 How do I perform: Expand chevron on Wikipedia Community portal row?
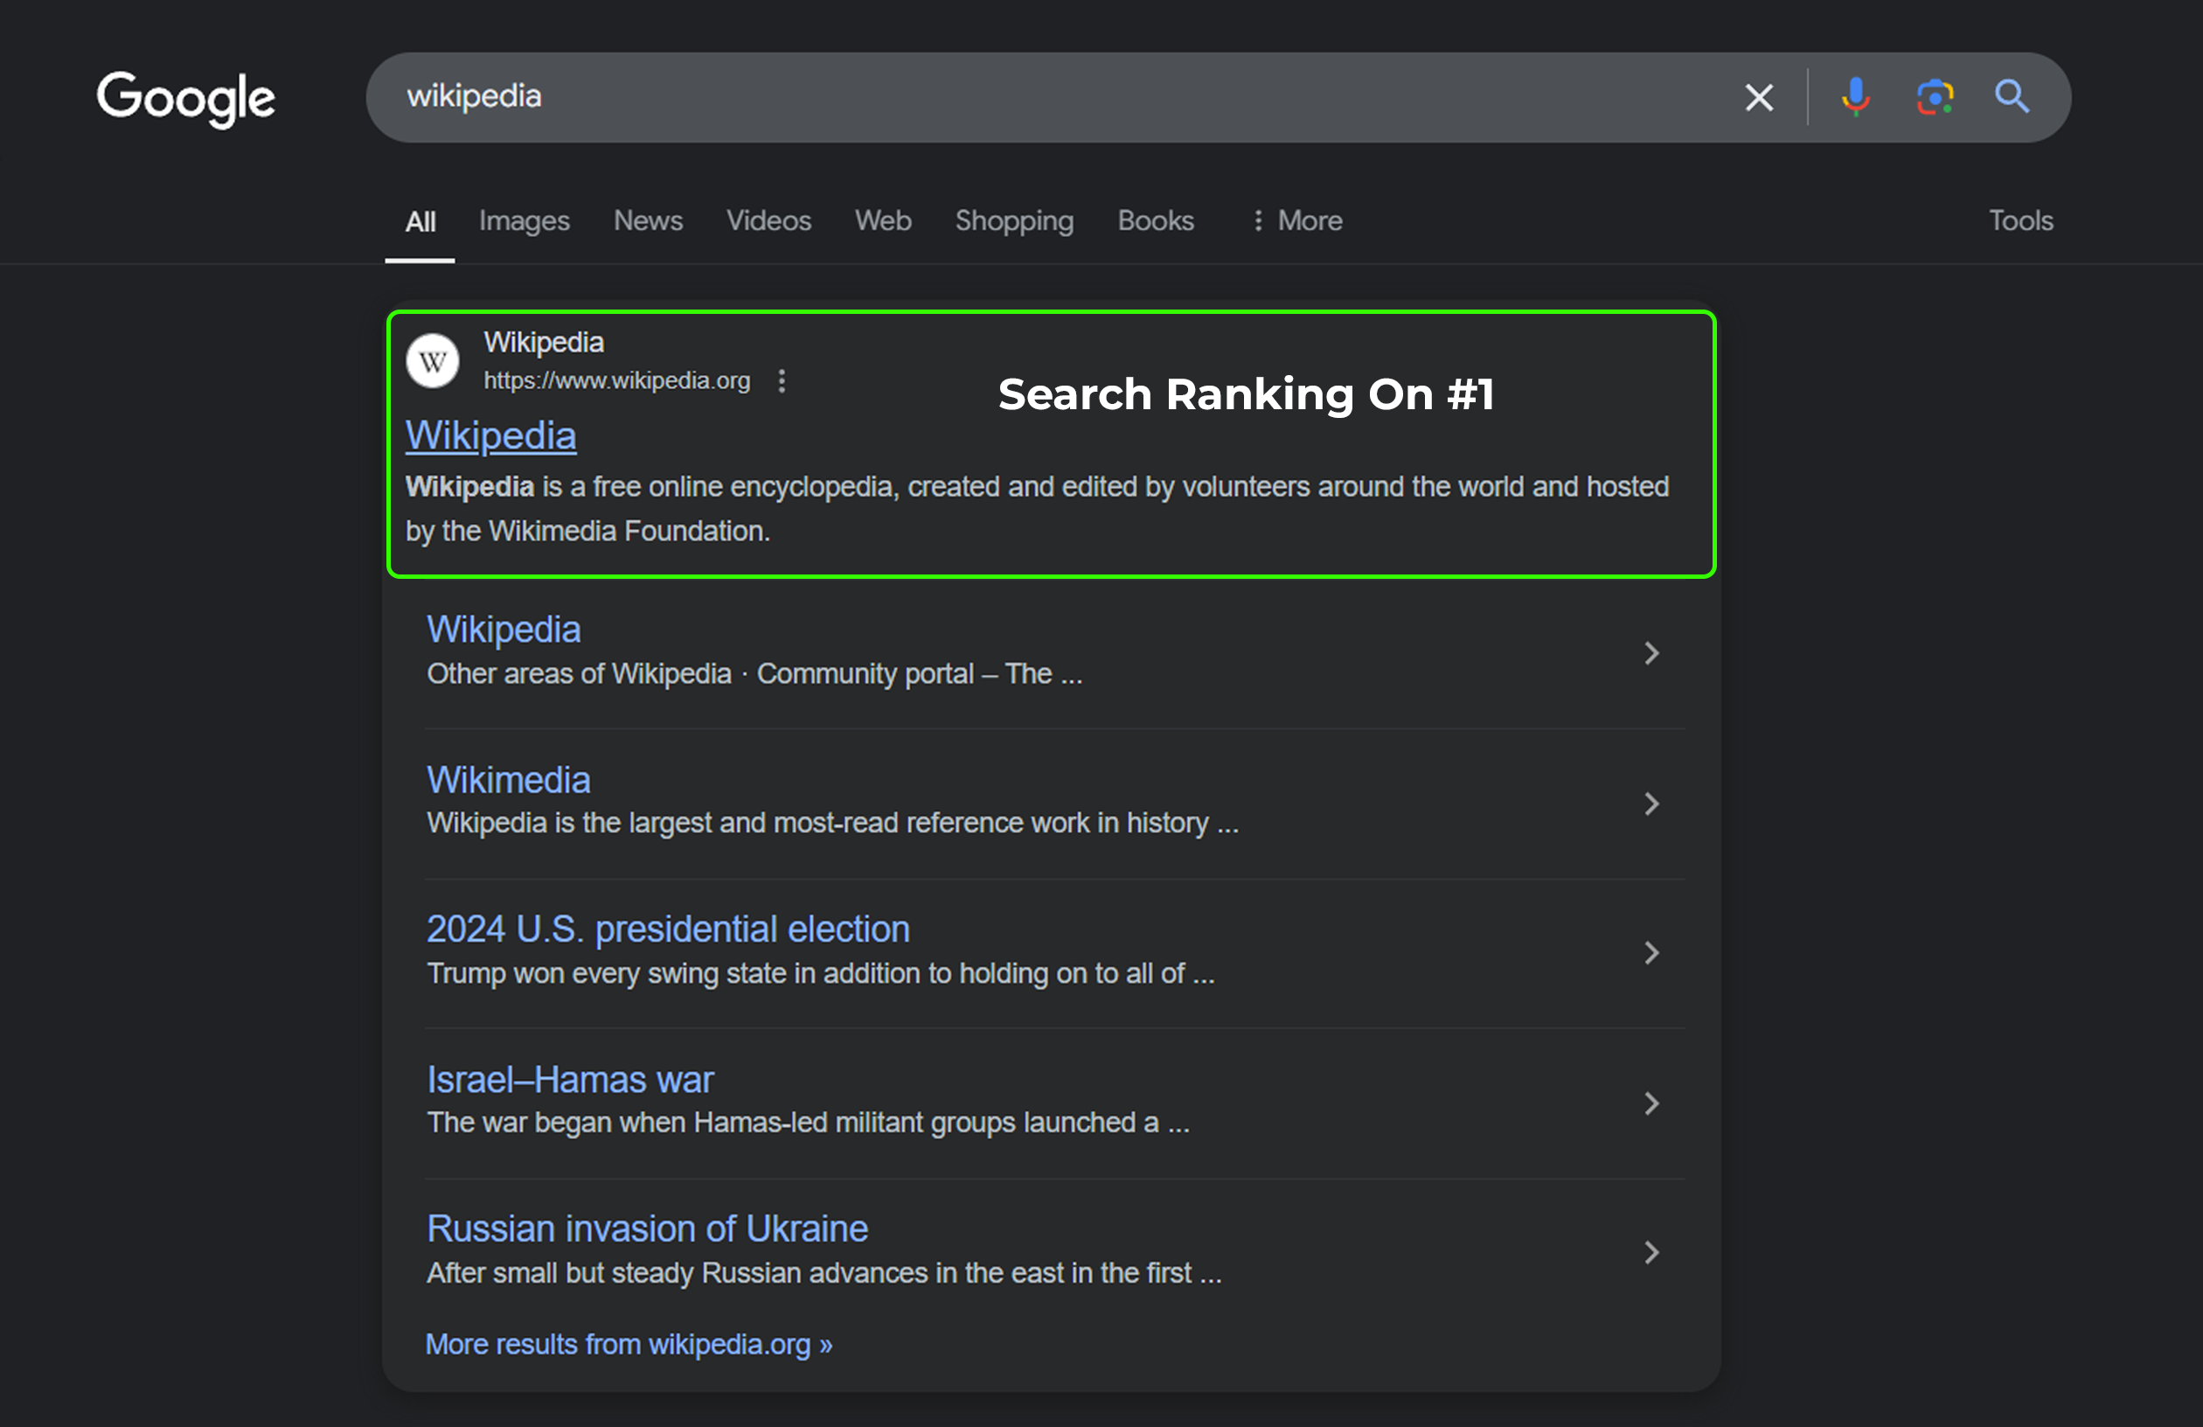[x=1651, y=653]
